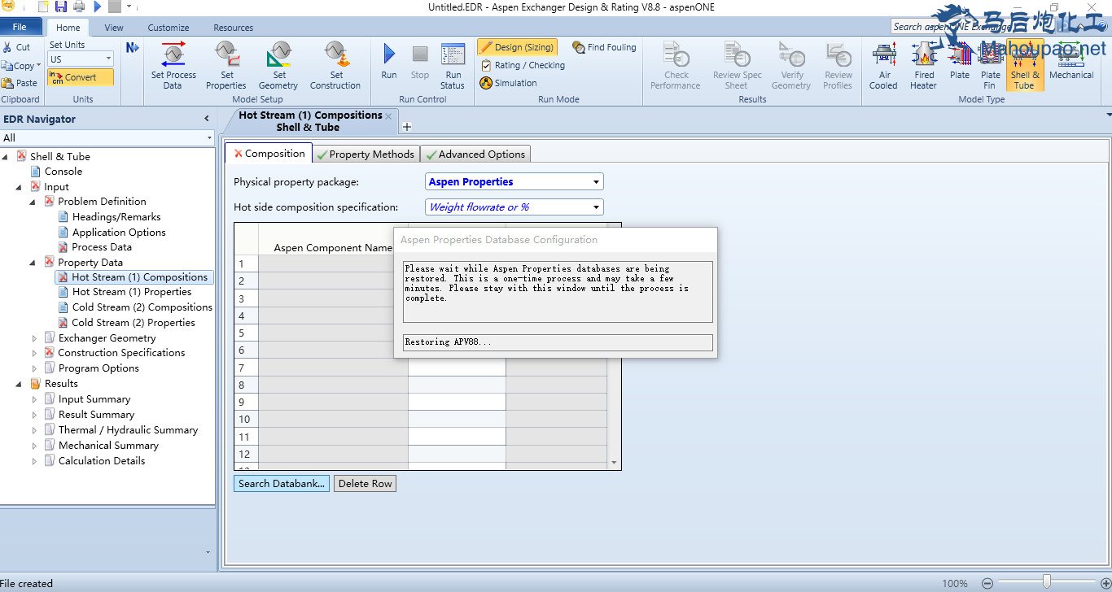Open Console in the navigator

63,172
